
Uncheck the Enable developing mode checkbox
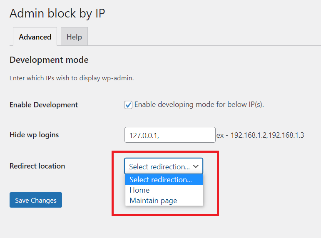pos(128,105)
